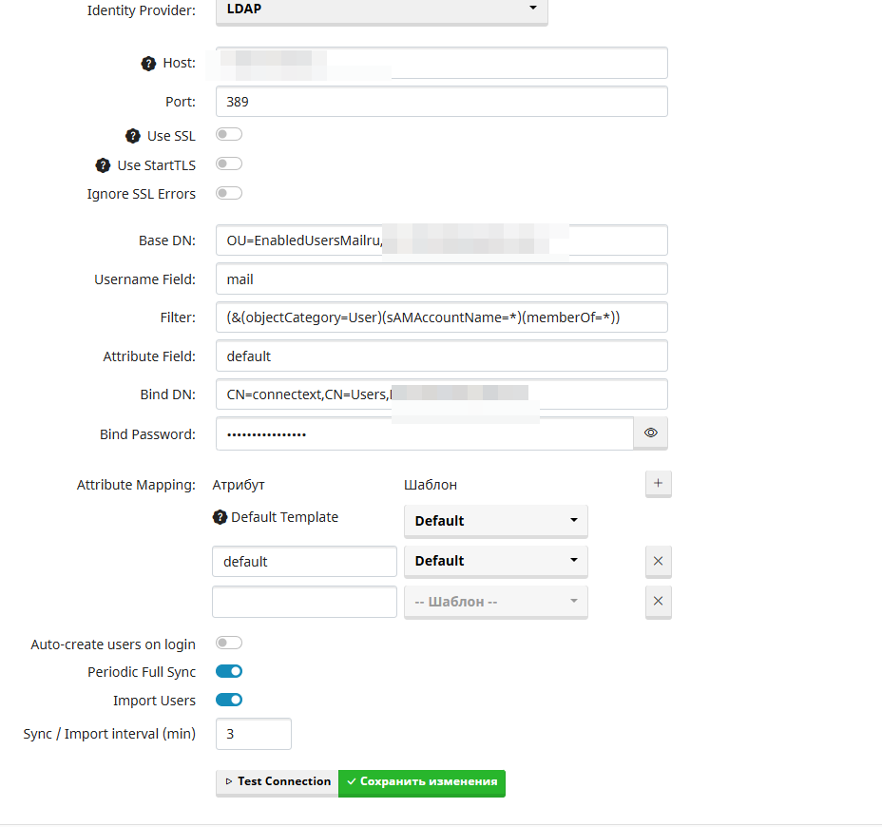This screenshot has width=882, height=827.
Task: Click the Test Connection button
Action: click(277, 781)
